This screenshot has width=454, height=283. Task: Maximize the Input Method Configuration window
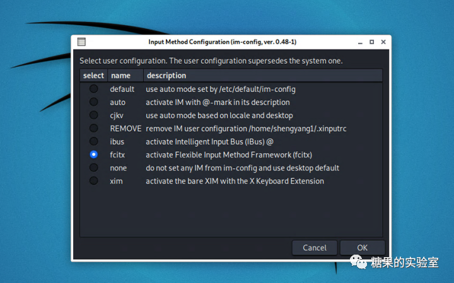click(x=370, y=42)
